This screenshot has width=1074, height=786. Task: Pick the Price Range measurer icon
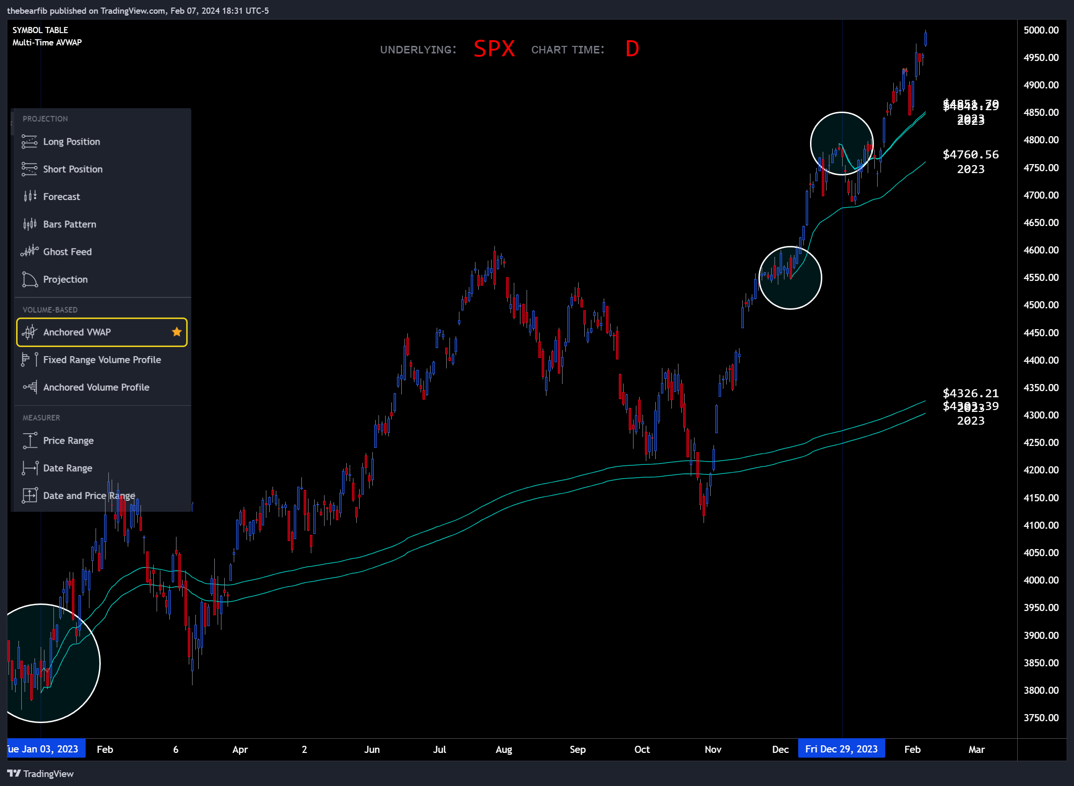pos(29,441)
